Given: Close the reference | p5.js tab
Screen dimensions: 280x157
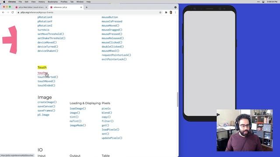Looking at the screenshot, I should (81, 7).
